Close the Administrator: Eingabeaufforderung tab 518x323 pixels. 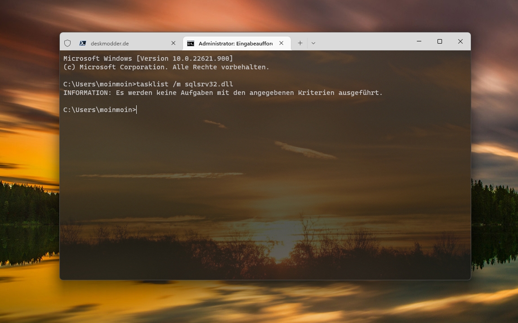(281, 43)
